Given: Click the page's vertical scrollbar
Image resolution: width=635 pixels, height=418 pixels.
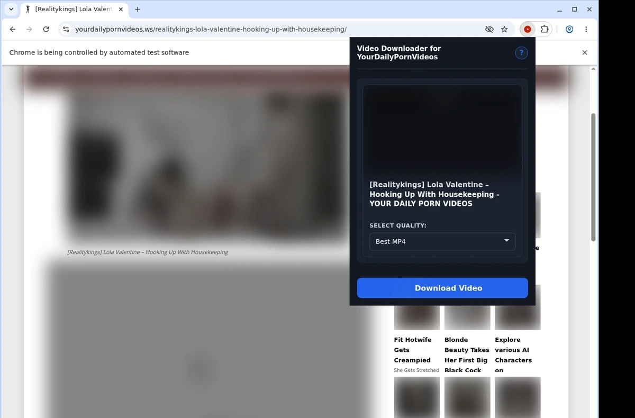Looking at the screenshot, I should (594, 177).
